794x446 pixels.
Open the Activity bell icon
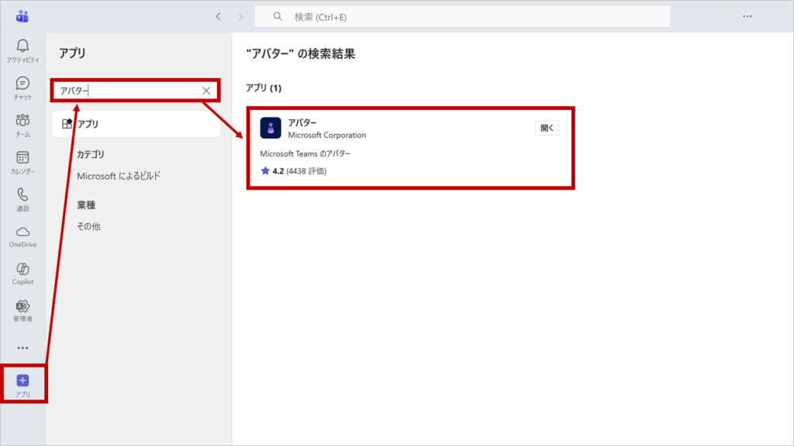[22, 46]
